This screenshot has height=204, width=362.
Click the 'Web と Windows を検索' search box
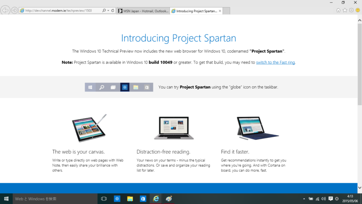click(x=55, y=199)
